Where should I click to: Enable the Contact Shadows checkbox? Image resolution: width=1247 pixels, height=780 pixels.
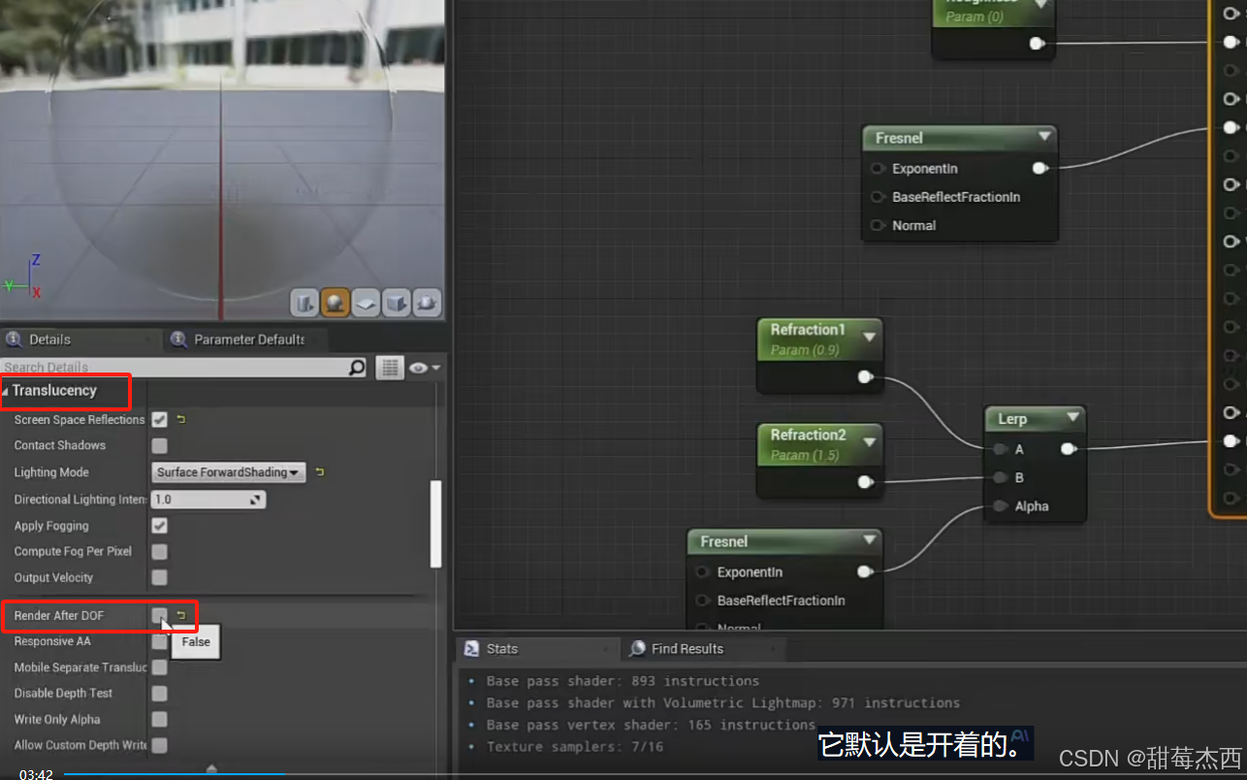point(160,445)
